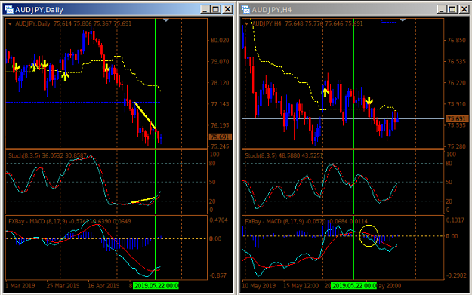472x295 pixels.
Task: Click the 15 May 12:00 date on the H4 time axis
Action: (301, 286)
